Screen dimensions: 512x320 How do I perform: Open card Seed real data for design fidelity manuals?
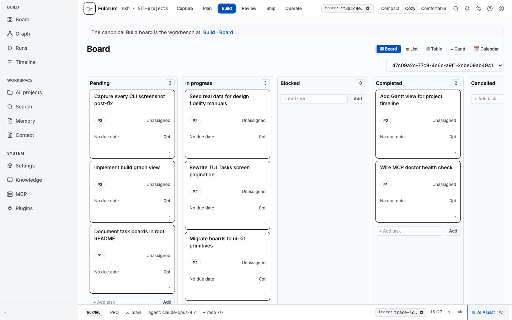[228, 124]
